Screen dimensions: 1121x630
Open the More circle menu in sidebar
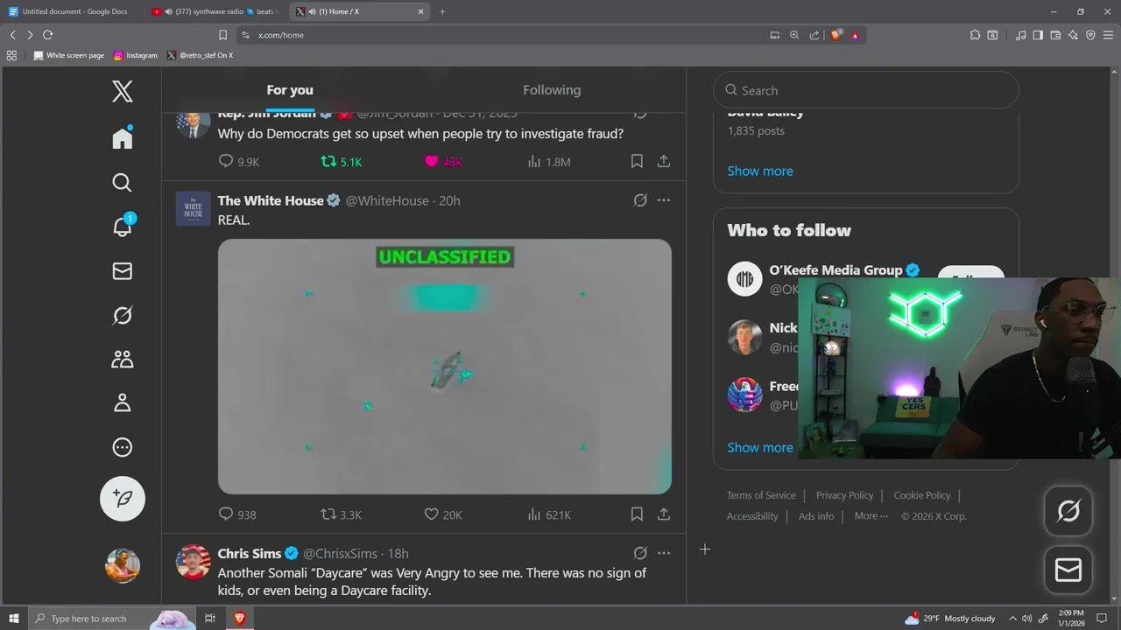123,447
